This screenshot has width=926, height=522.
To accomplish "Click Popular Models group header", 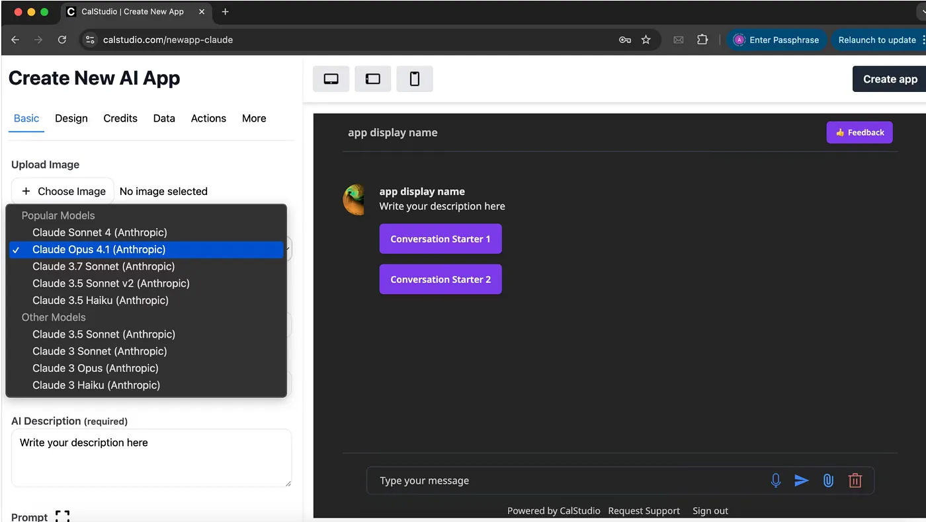I will pyautogui.click(x=58, y=215).
